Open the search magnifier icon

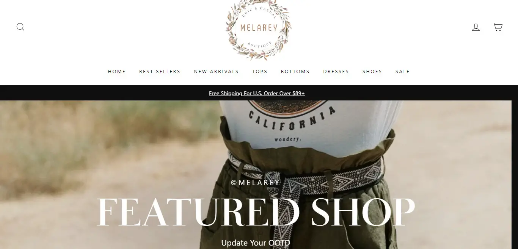(x=20, y=27)
